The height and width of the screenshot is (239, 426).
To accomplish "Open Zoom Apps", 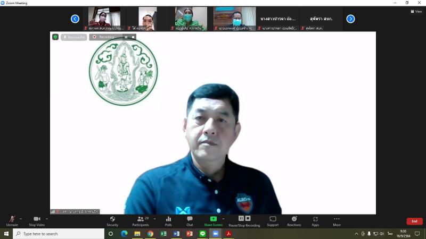I will coord(315,221).
